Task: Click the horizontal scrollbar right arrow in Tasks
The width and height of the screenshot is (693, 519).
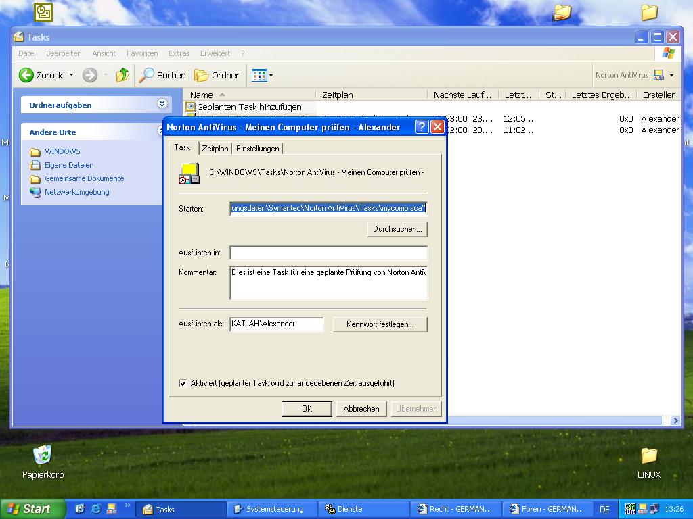Action: (675, 420)
